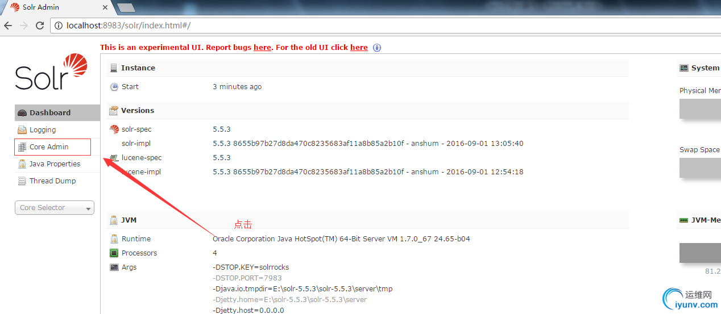721x314 pixels.
Task: Click the Runtime icon
Action: click(114, 239)
